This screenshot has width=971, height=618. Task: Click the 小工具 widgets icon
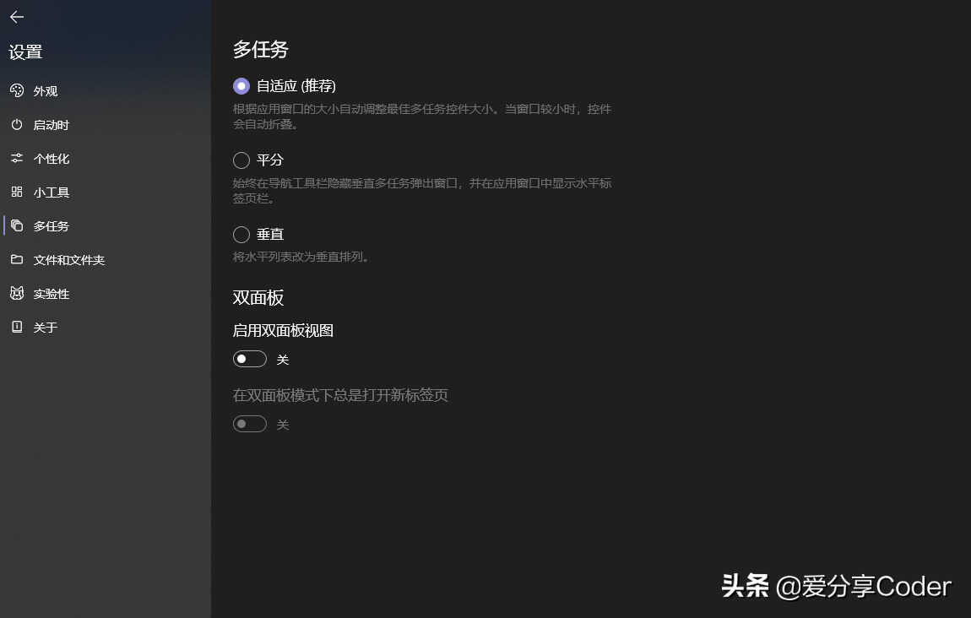pyautogui.click(x=17, y=192)
